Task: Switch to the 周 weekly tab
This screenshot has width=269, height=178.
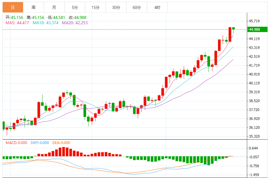Action: point(33,7)
